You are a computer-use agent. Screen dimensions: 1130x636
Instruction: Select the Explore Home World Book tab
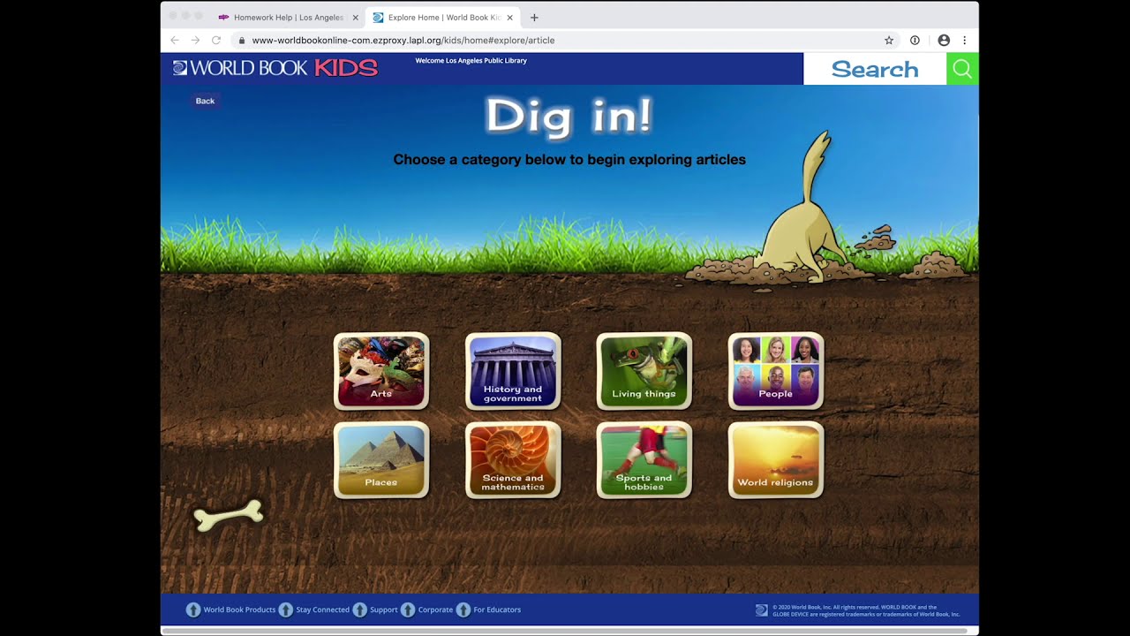pos(444,17)
